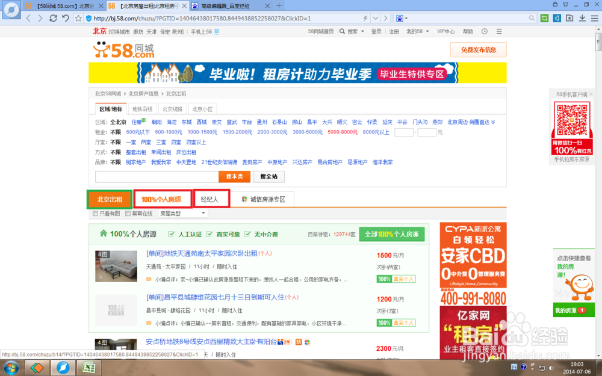This screenshot has width=602, height=376.
Task: Select the 公交线路 tab
Action: (172, 109)
